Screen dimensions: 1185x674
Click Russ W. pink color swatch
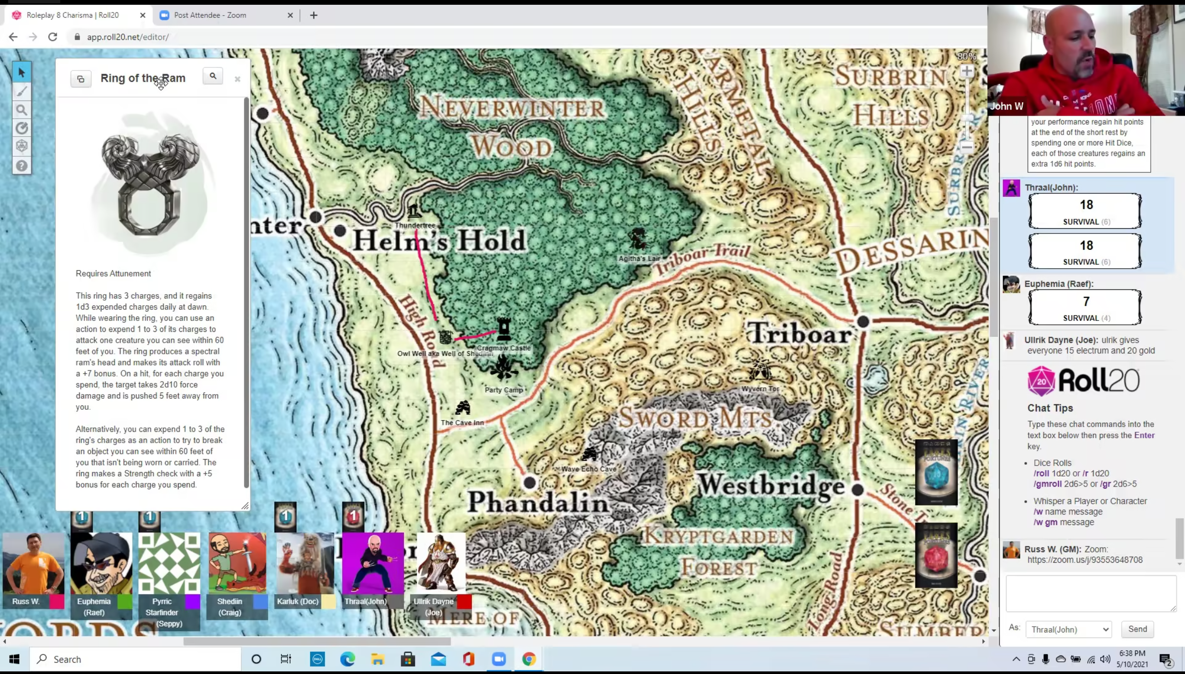(57, 601)
